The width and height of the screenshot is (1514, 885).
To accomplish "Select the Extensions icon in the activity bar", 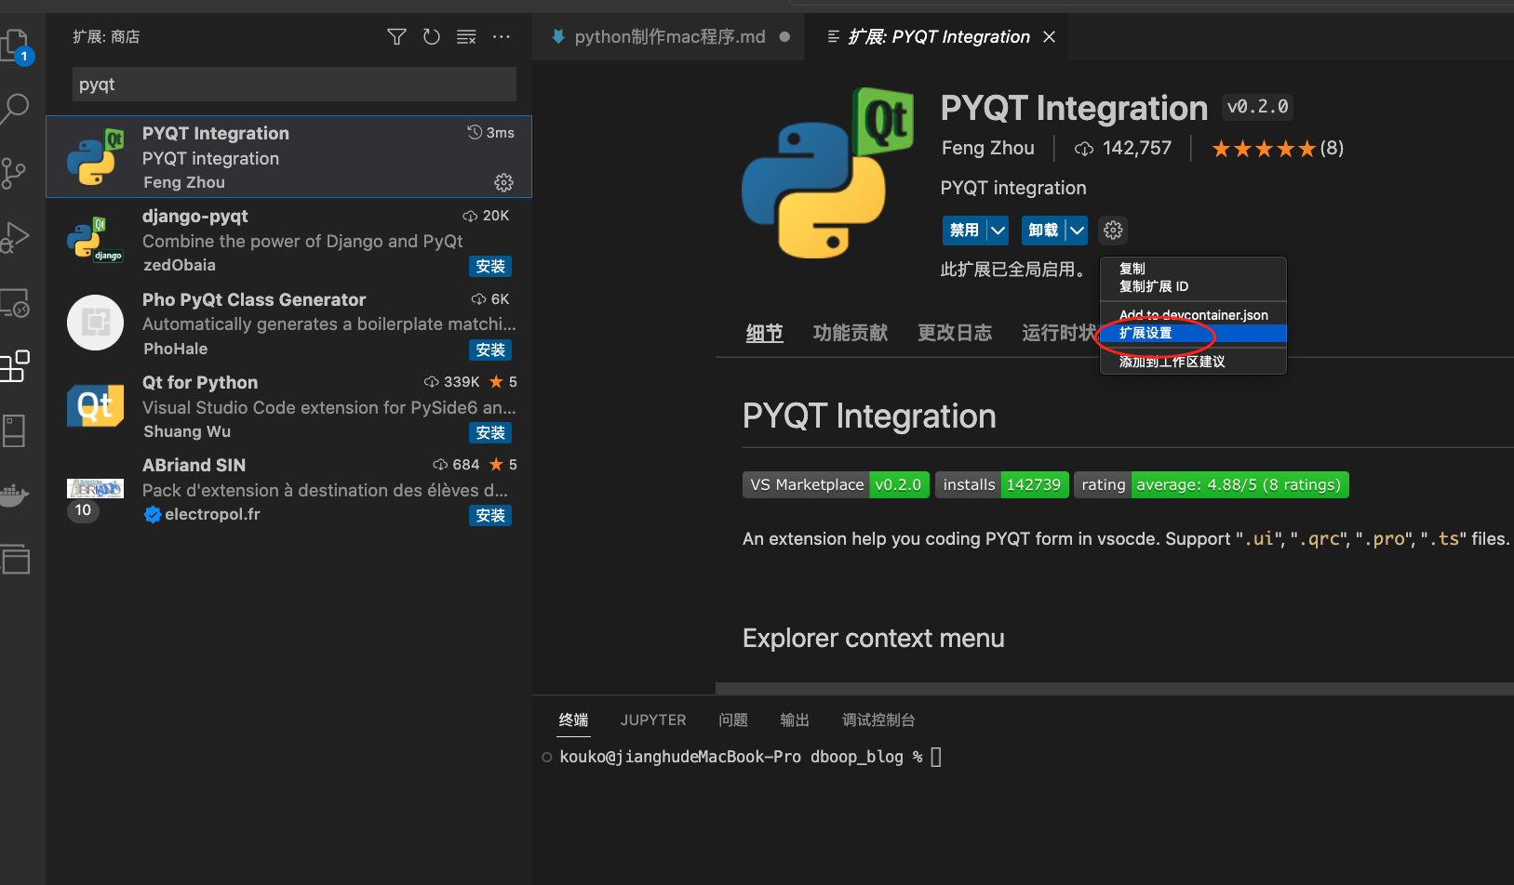I will point(17,366).
